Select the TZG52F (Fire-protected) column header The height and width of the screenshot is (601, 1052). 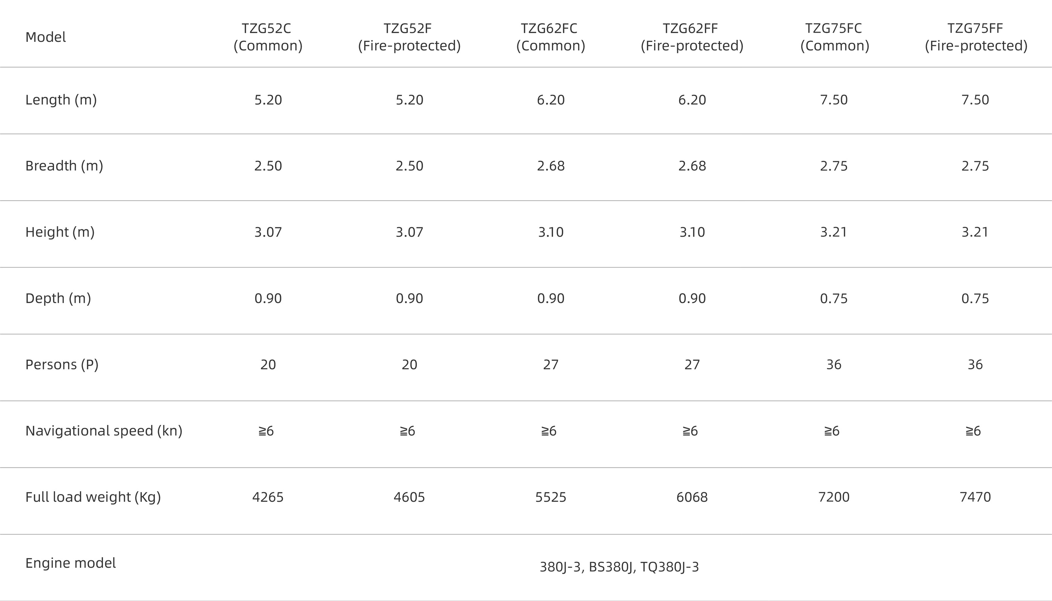[409, 37]
